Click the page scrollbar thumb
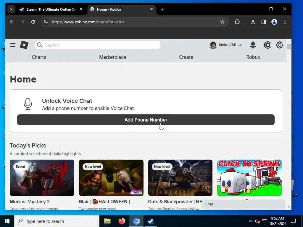This screenshot has width=303, height=227. pos(289,47)
